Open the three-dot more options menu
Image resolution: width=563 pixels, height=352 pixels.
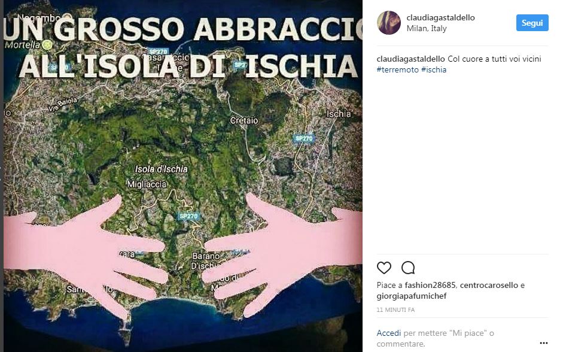click(x=544, y=343)
